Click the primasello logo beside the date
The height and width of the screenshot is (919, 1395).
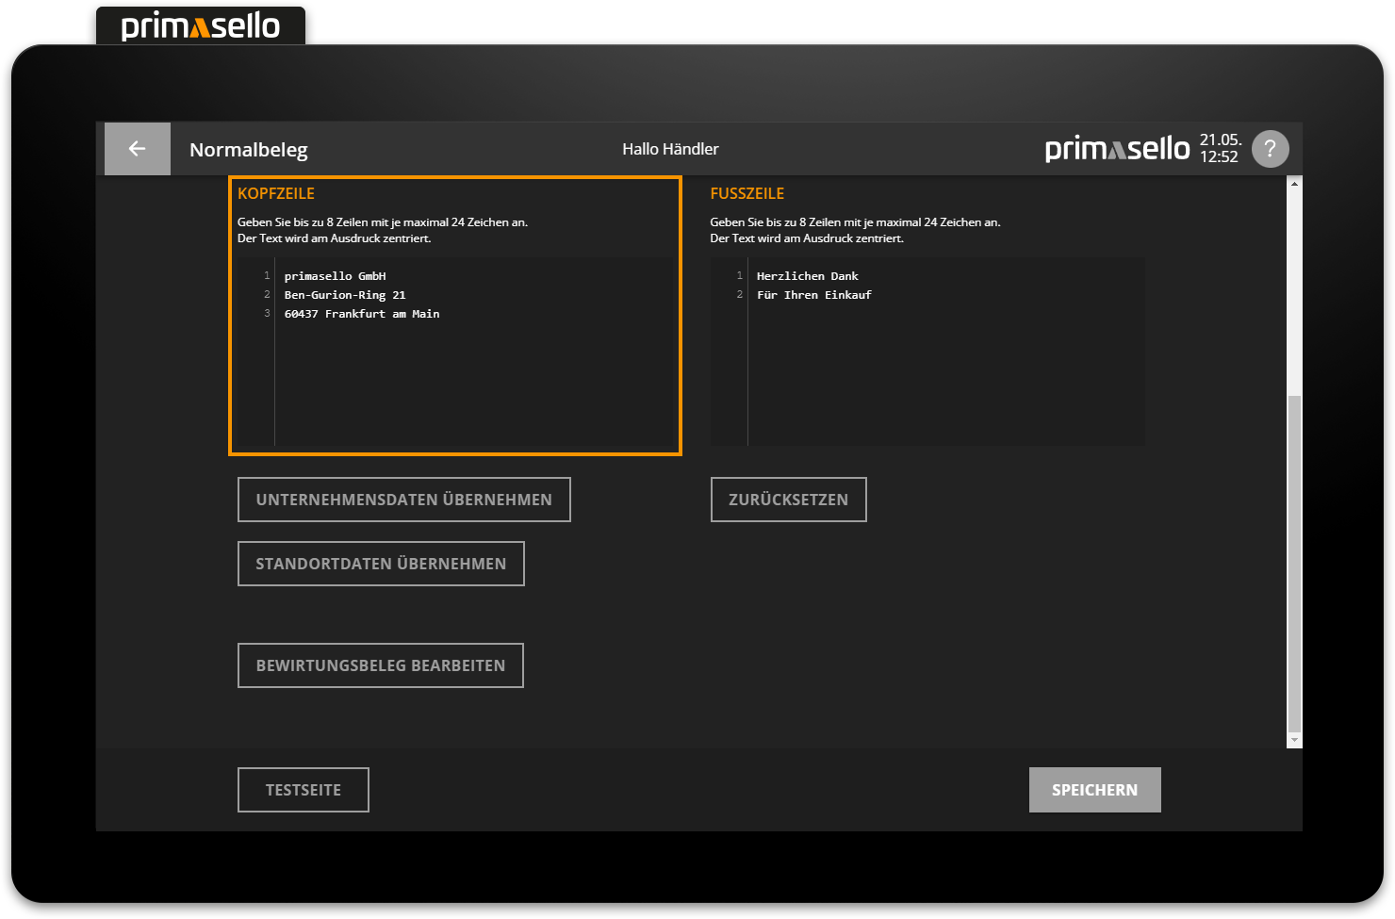(1117, 149)
